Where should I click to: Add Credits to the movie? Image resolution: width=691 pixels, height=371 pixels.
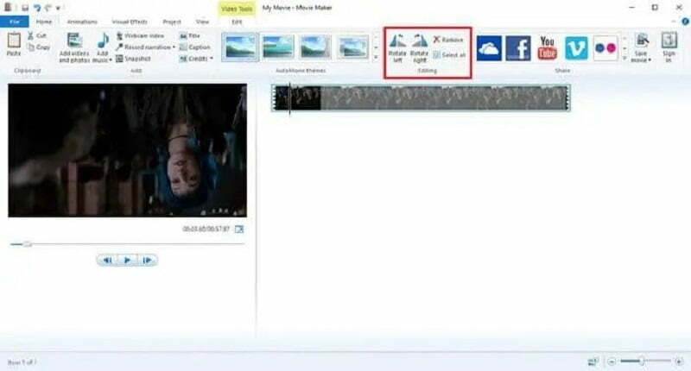tap(193, 59)
